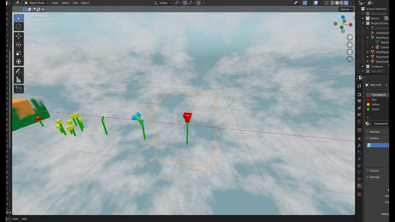Viewport: 395px width, 222px height.
Task: Choose the extend selection mode icon
Action: coord(30,10)
